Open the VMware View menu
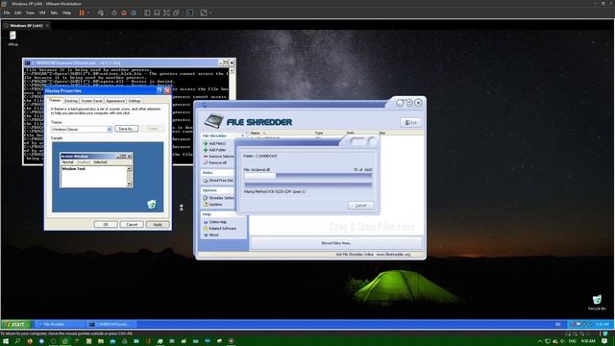The image size is (615, 346). coord(30,12)
